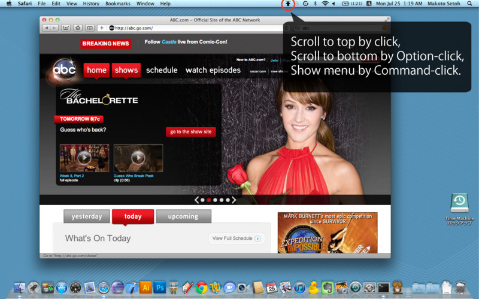
Task: Switch to the upcoming tab
Action: click(183, 216)
